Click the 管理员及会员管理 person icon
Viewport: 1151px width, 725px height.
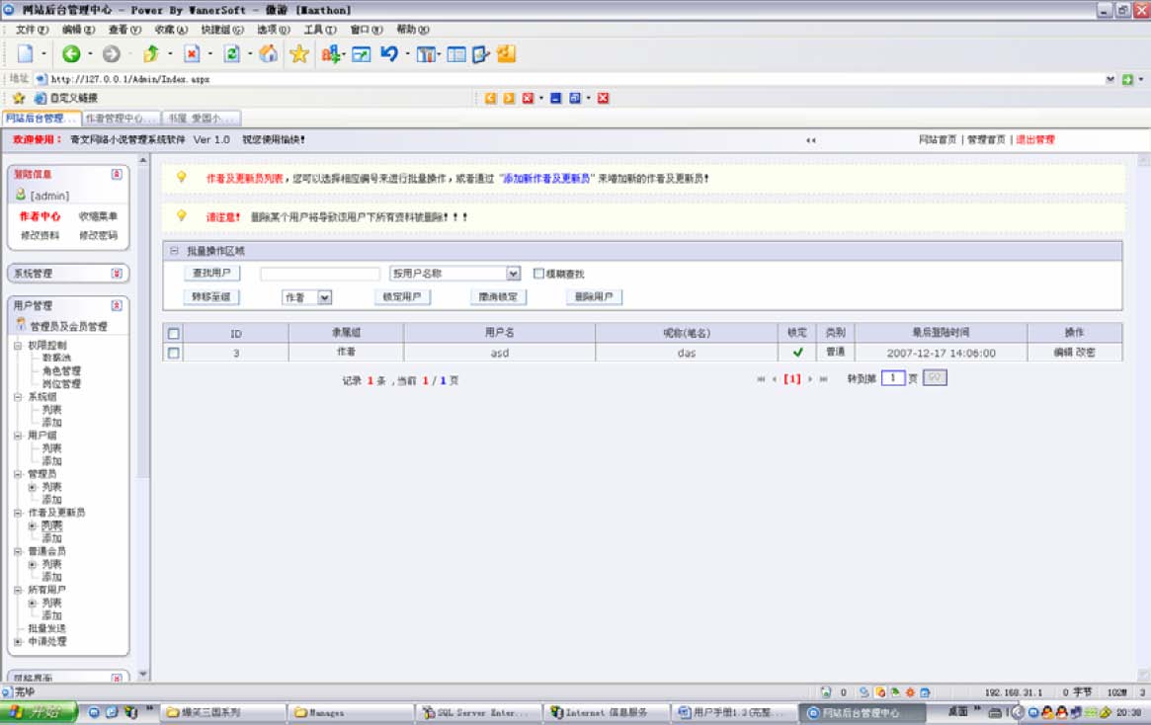[21, 324]
